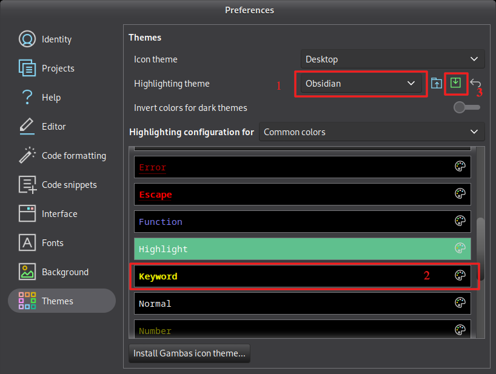Toggle Invert colors for dark themes
496x374 pixels.
pos(466,108)
